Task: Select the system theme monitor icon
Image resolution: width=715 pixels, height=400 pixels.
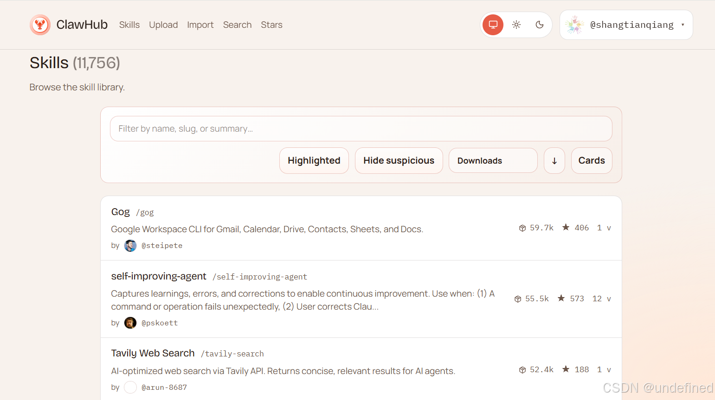Action: tap(493, 25)
